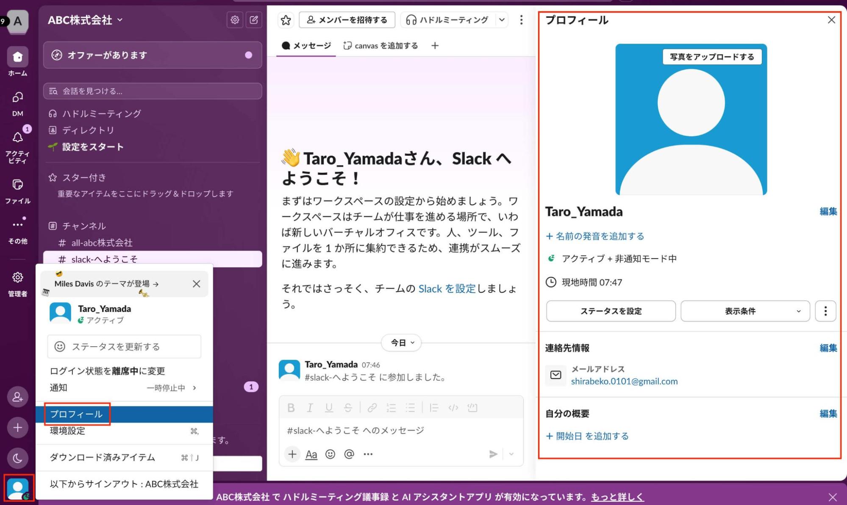Click the plus attach icon in composer
The image size is (847, 505).
[x=292, y=454]
